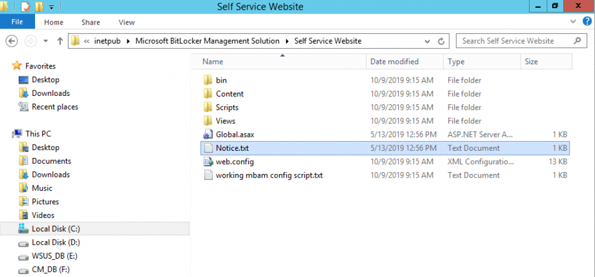Image resolution: width=595 pixels, height=277 pixels.
Task: Switch to the Share ribbon tab
Action: coord(90,23)
